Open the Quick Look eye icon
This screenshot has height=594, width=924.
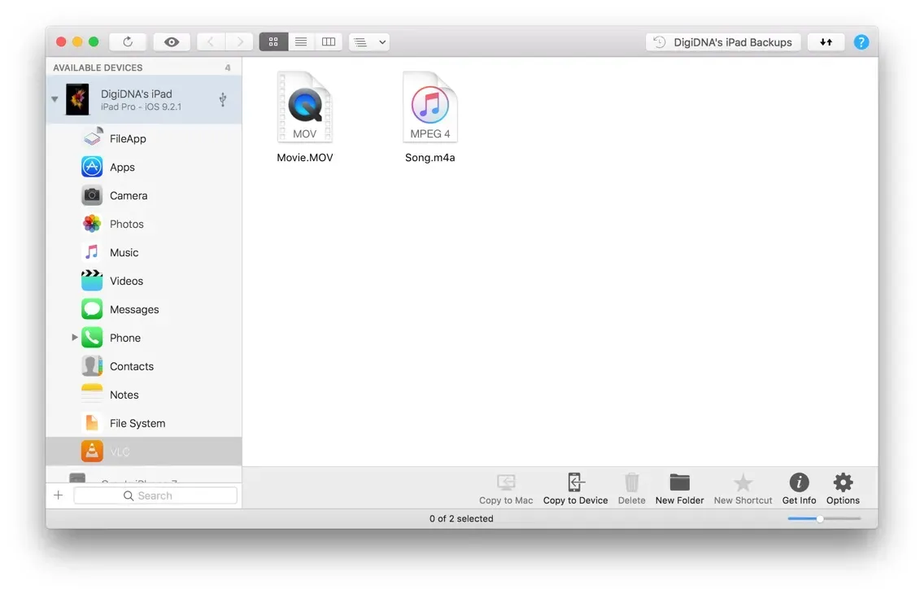click(172, 41)
